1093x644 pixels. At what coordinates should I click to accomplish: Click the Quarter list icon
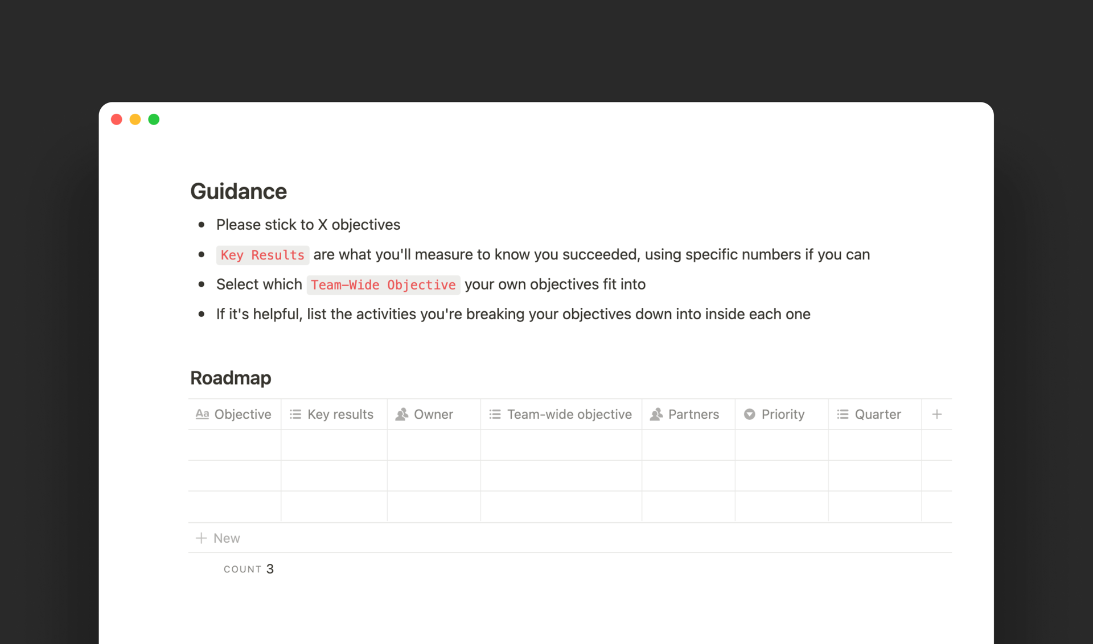pos(843,414)
